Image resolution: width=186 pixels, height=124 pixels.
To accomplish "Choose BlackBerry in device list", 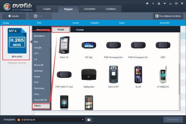I will pyautogui.click(x=39, y=36).
